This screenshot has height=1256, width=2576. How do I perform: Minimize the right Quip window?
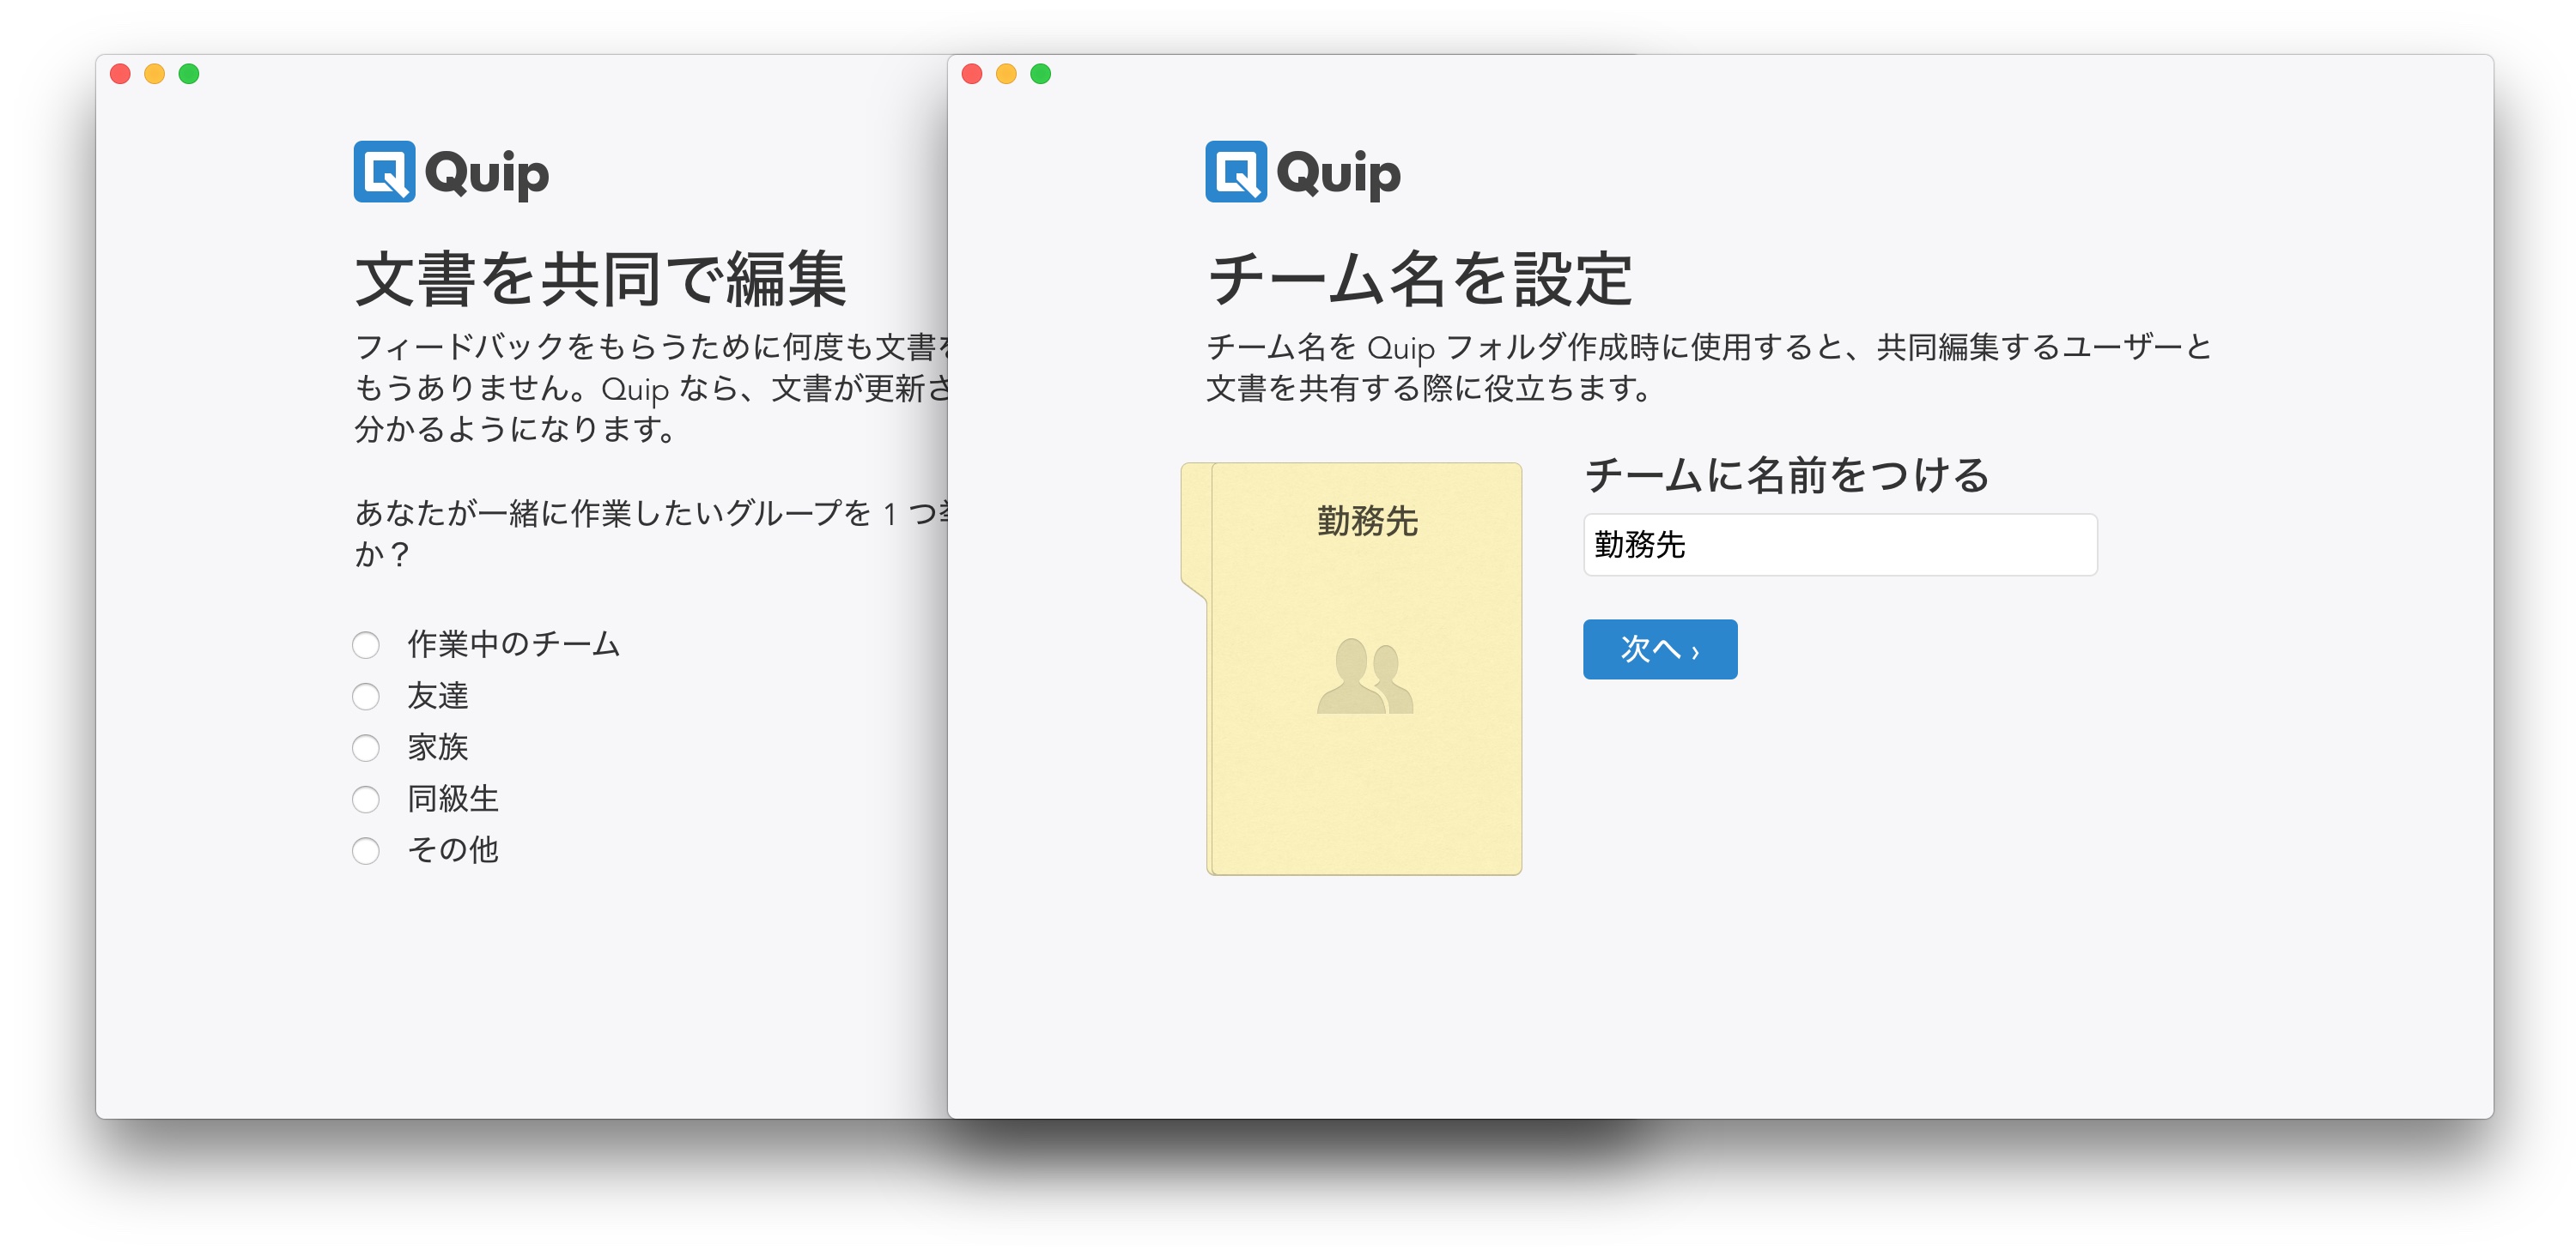point(1006,74)
